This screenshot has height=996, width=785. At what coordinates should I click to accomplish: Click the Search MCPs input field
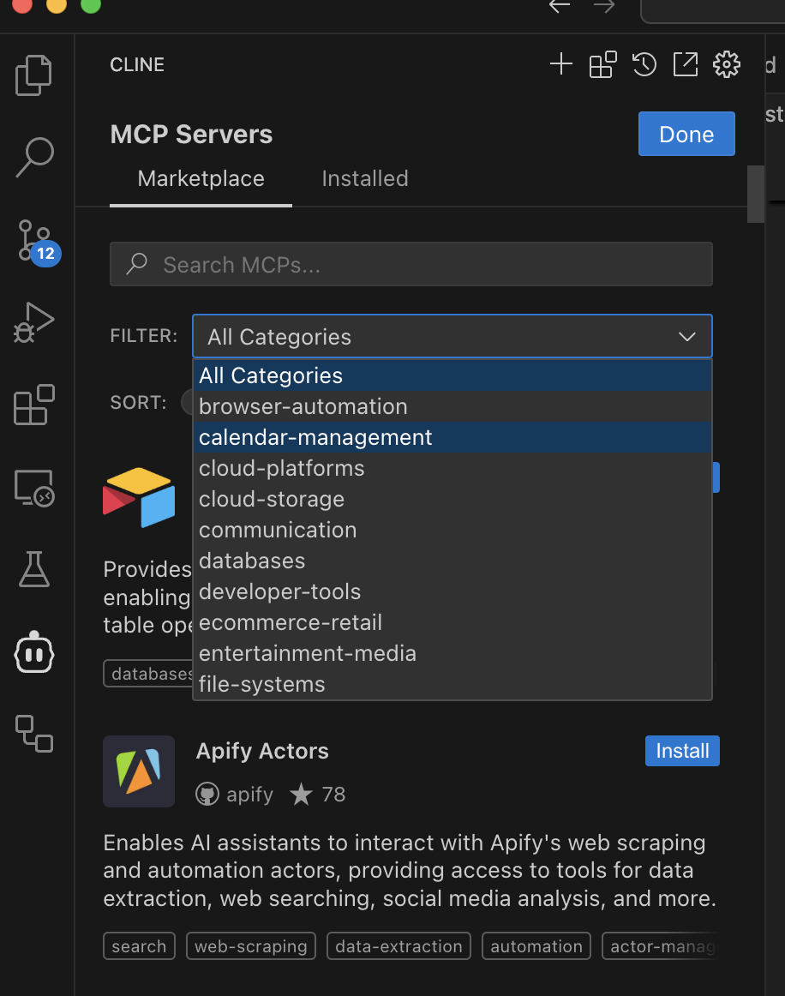(411, 265)
